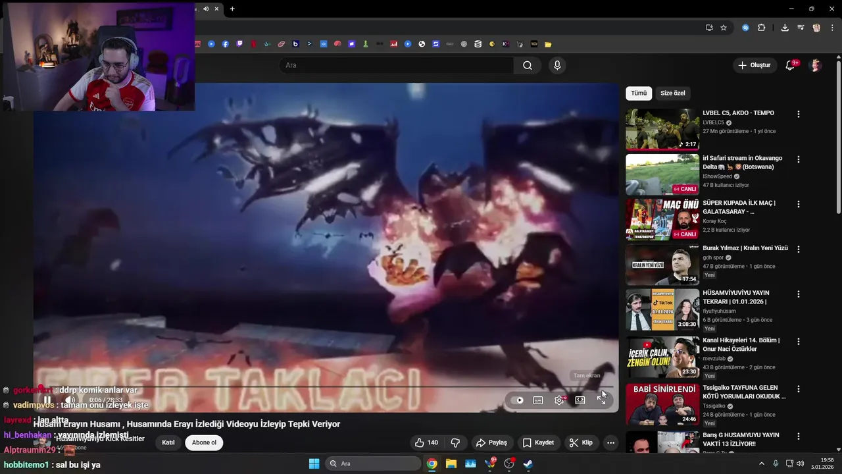The image size is (842, 474).
Task: Open Chrome extensions puzzle icon
Action: point(762,28)
